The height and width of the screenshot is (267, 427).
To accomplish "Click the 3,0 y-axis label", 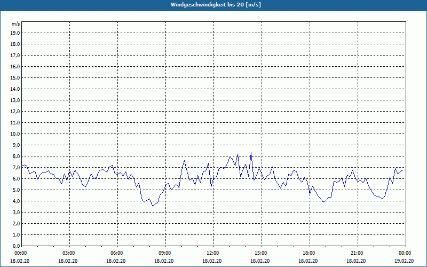I will (17, 212).
